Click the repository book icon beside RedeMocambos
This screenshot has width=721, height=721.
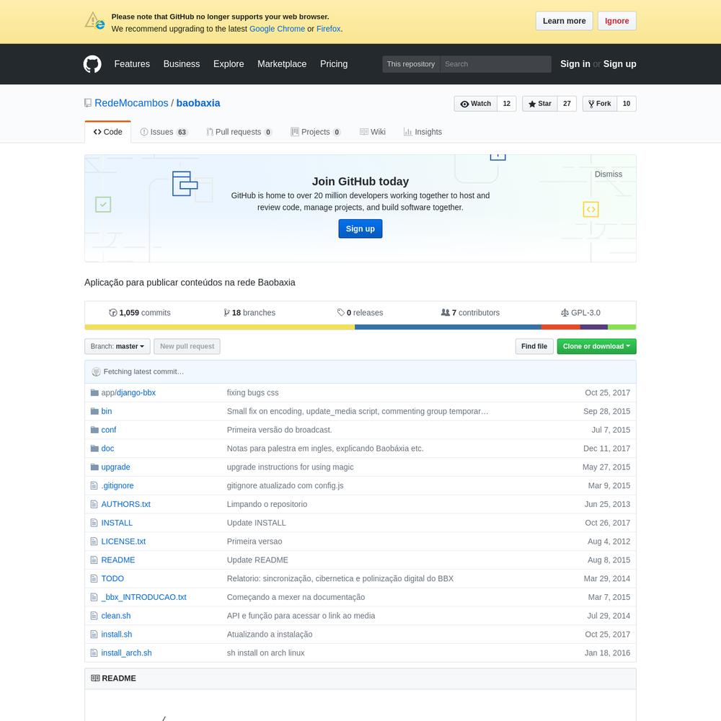coord(88,103)
